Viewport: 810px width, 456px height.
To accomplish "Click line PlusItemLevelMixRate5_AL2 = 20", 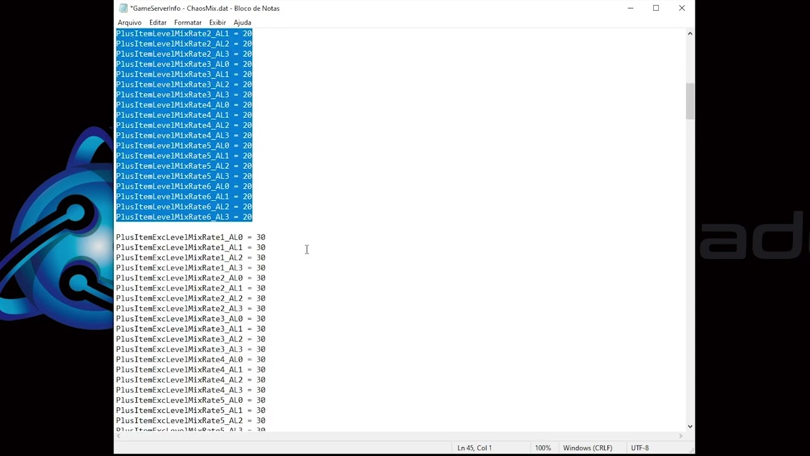I will pyautogui.click(x=184, y=166).
